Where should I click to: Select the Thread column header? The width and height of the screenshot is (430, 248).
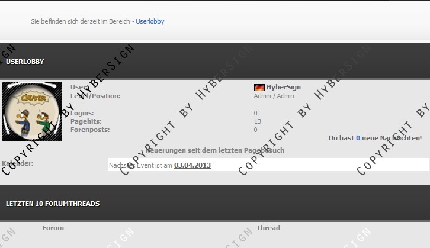coord(268,228)
